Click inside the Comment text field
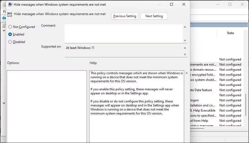The height and width of the screenshot is (143, 249). 123,33
